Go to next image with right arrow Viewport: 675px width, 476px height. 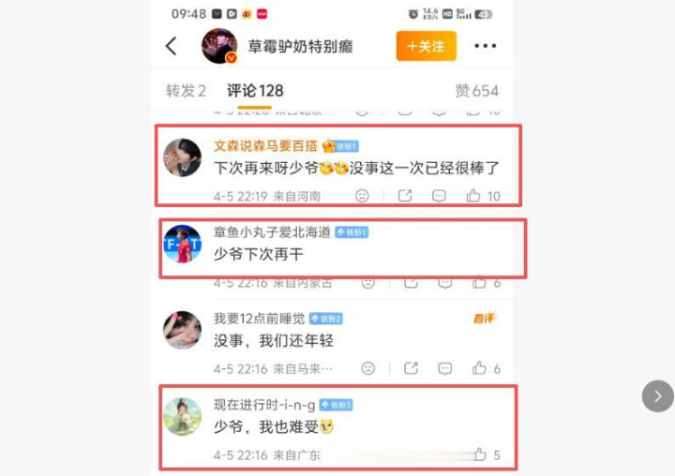pyautogui.click(x=658, y=396)
